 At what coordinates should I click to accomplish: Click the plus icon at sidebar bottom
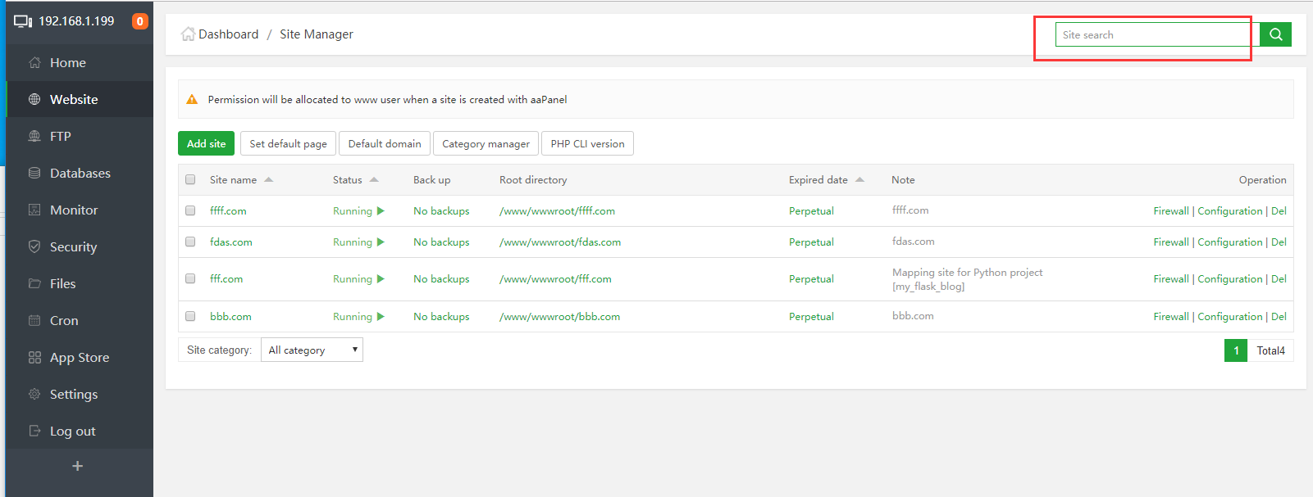click(x=78, y=466)
